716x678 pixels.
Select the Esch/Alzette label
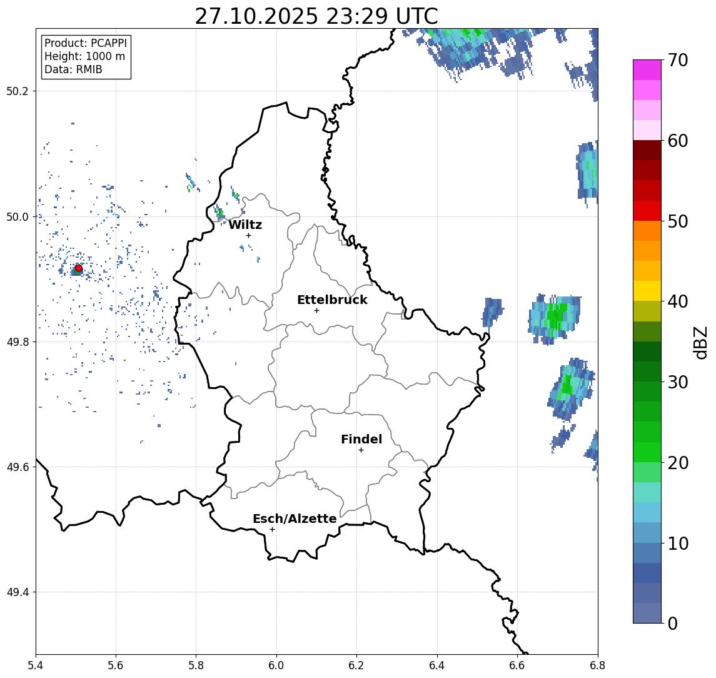(295, 519)
